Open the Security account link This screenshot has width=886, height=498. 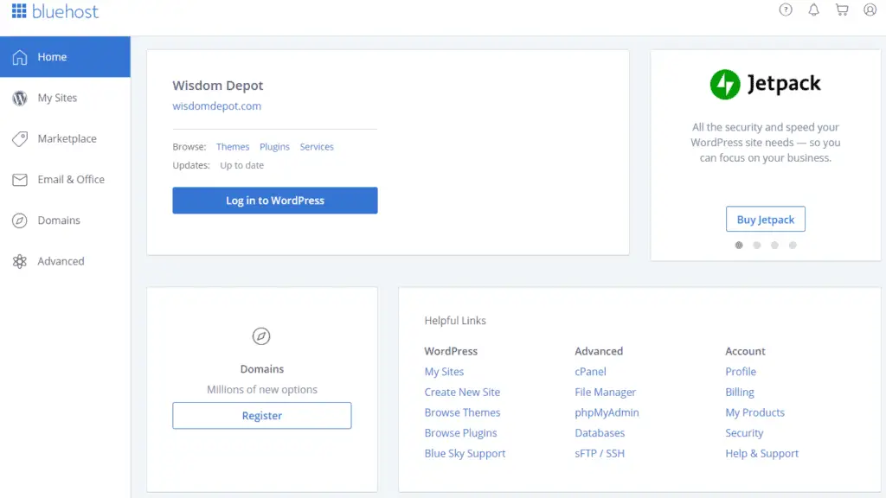[x=744, y=433]
